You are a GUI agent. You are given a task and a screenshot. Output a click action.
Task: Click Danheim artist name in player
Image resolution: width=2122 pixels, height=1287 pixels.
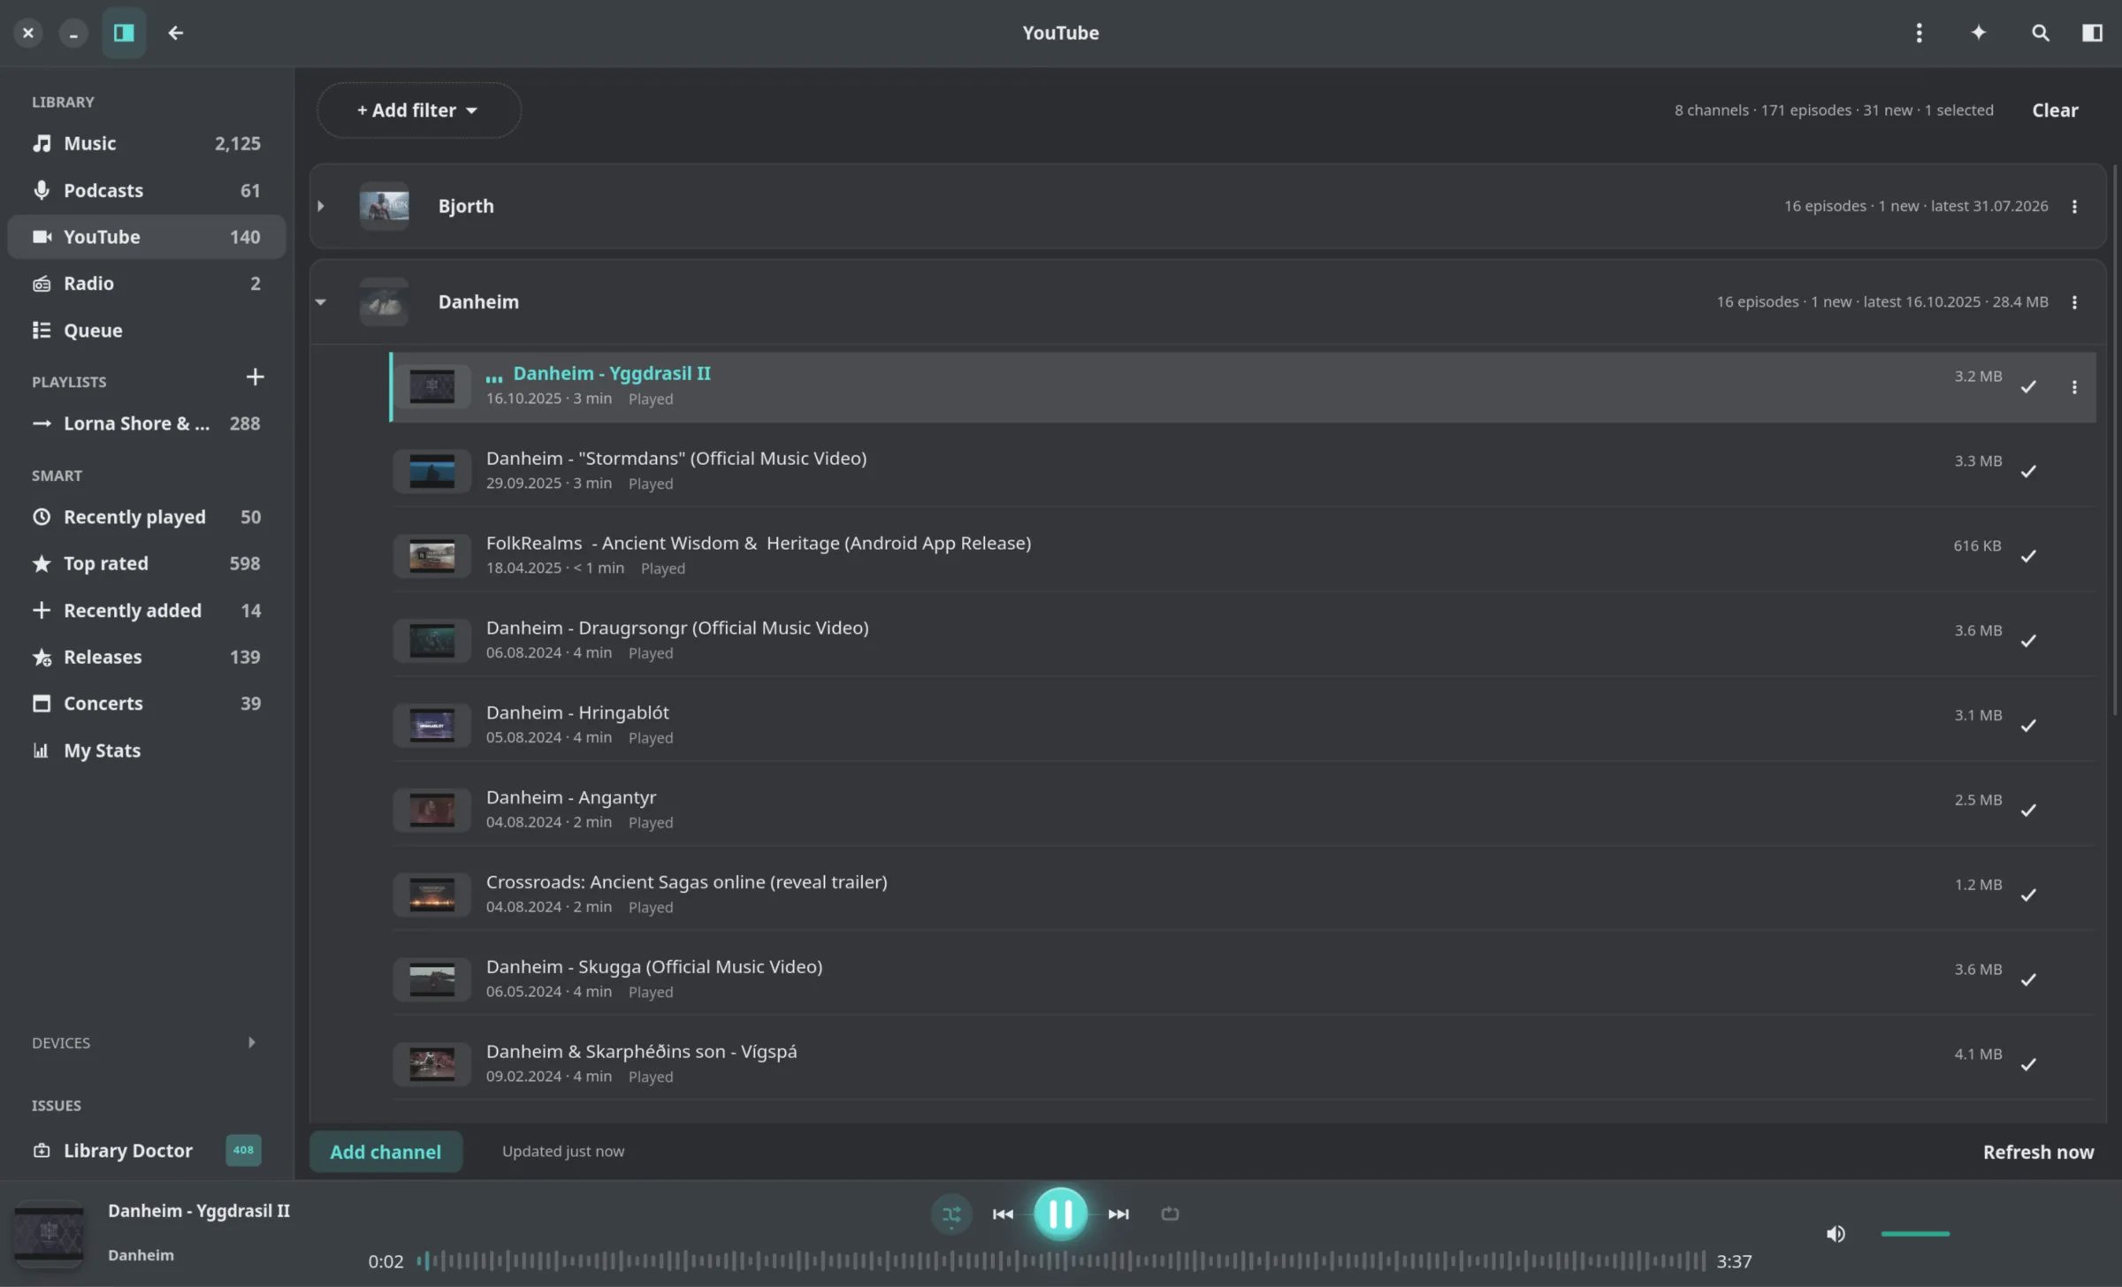[141, 1255]
